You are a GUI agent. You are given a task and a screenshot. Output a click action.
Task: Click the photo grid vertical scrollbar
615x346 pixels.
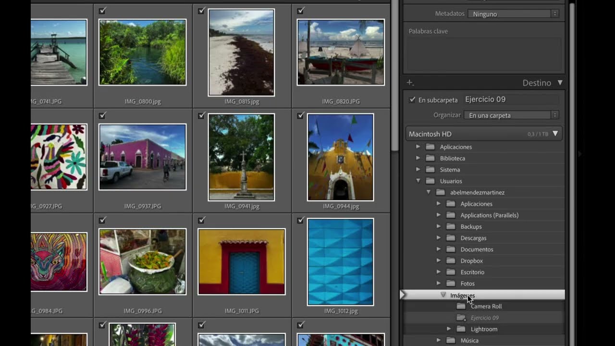[x=395, y=77]
